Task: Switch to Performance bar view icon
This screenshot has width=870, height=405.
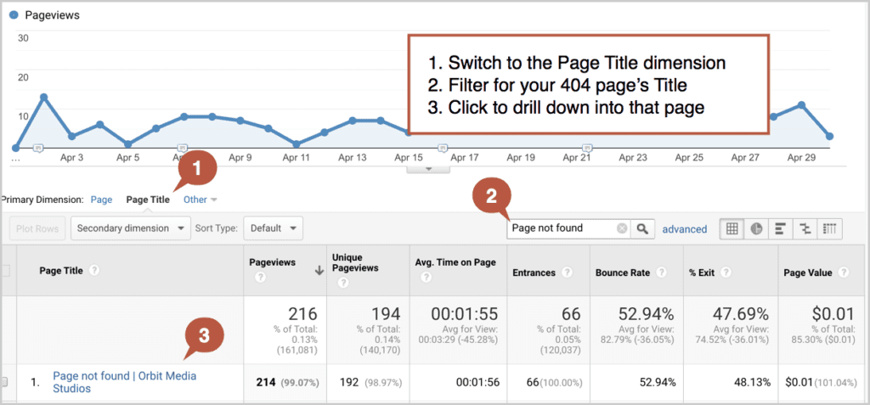Action: [x=780, y=228]
